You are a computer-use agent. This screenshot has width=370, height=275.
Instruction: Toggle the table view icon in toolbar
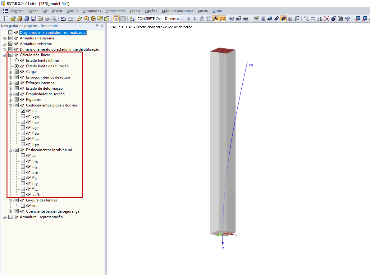coord(123,19)
